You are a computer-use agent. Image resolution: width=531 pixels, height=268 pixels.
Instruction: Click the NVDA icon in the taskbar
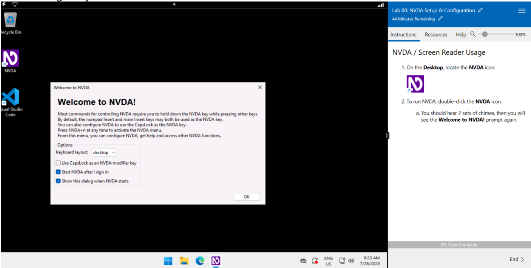tap(216, 260)
